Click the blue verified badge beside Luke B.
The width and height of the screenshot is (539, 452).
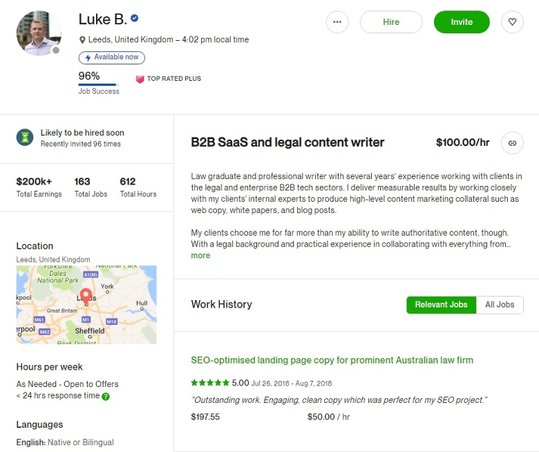(135, 18)
